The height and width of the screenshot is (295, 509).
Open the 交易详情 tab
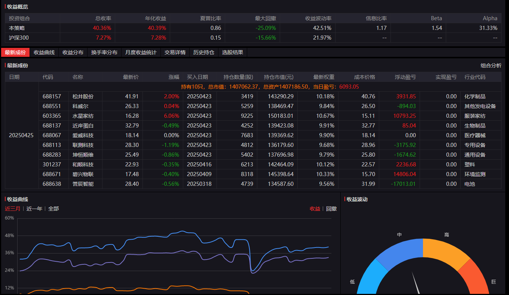coord(175,52)
